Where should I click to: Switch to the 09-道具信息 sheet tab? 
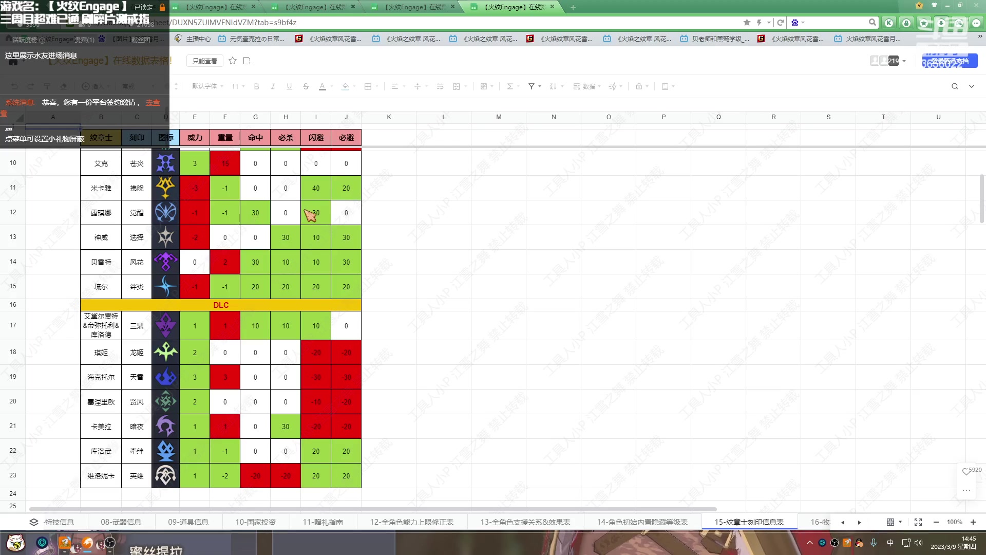pyautogui.click(x=188, y=522)
